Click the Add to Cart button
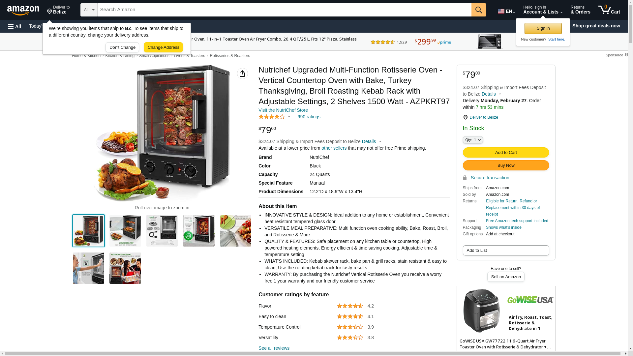633x356 pixels. click(506, 152)
